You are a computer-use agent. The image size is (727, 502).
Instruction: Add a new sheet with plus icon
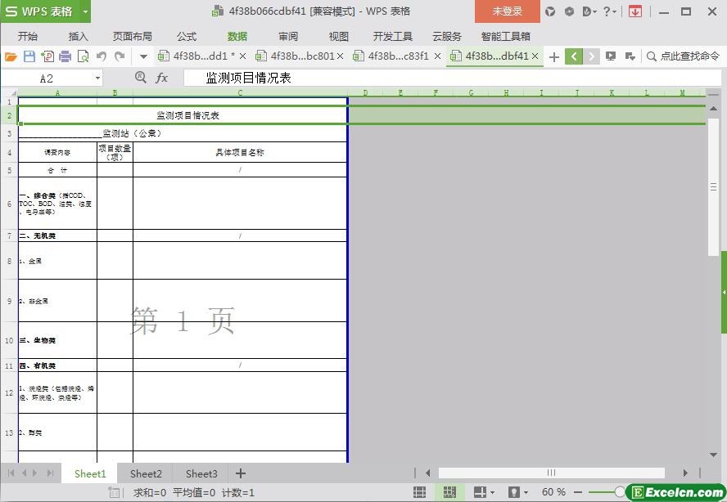pyautogui.click(x=241, y=473)
